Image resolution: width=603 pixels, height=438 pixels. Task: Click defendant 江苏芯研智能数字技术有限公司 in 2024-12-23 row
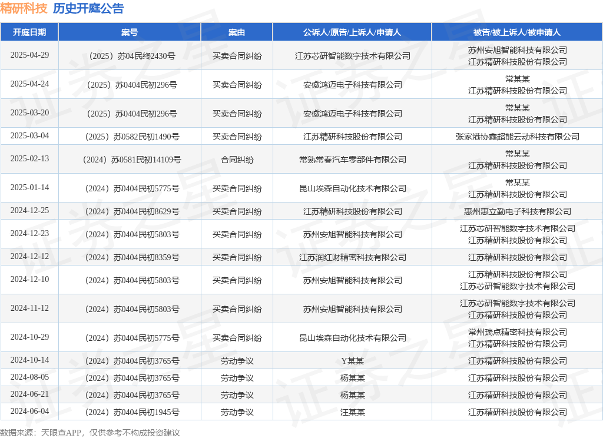(517, 228)
